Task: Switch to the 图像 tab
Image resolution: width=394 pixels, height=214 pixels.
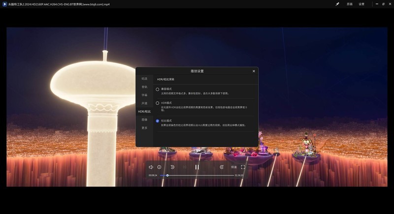Action: point(144,120)
